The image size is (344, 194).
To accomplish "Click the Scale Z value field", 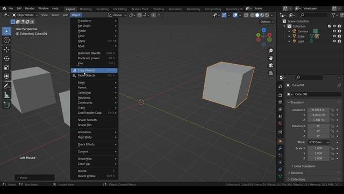I will tap(318, 158).
